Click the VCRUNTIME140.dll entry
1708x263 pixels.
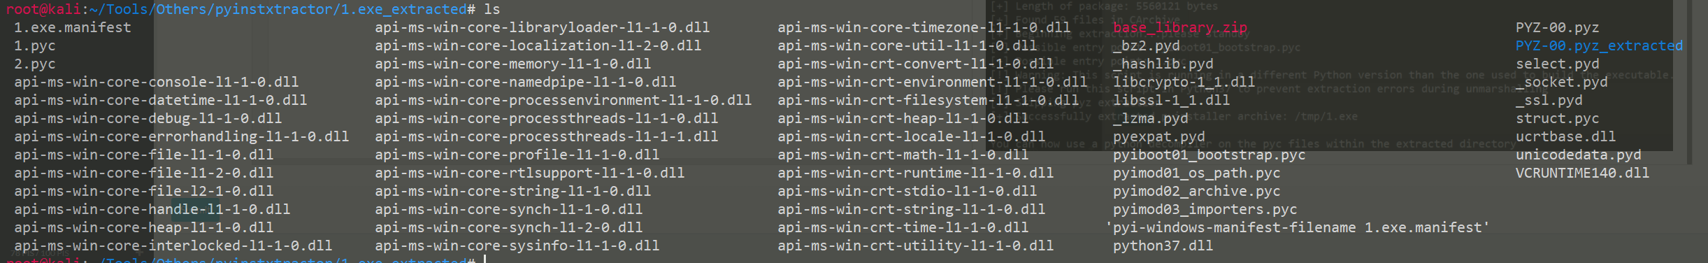[1582, 173]
